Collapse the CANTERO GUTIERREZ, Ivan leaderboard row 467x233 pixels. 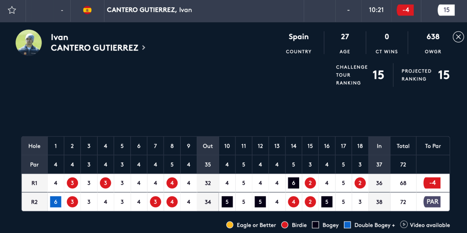pyautogui.click(x=149, y=10)
